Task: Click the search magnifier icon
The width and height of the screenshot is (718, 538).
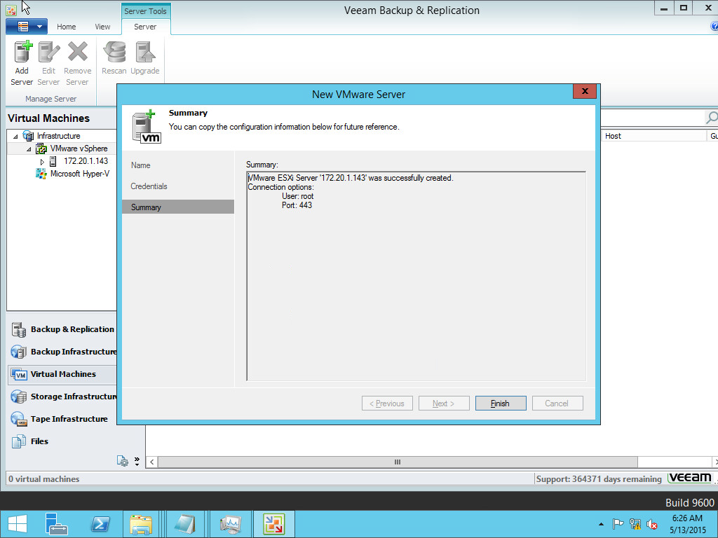Action: [711, 118]
